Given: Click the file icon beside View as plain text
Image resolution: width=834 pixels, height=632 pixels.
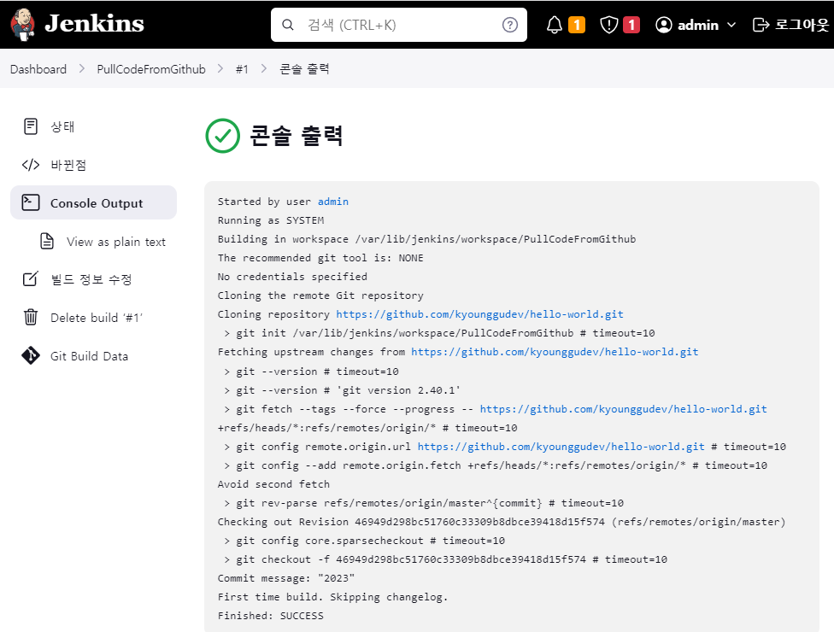Looking at the screenshot, I should pos(47,242).
